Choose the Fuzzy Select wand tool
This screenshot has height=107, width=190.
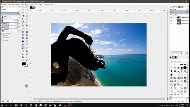pyautogui.click(x=27, y=12)
